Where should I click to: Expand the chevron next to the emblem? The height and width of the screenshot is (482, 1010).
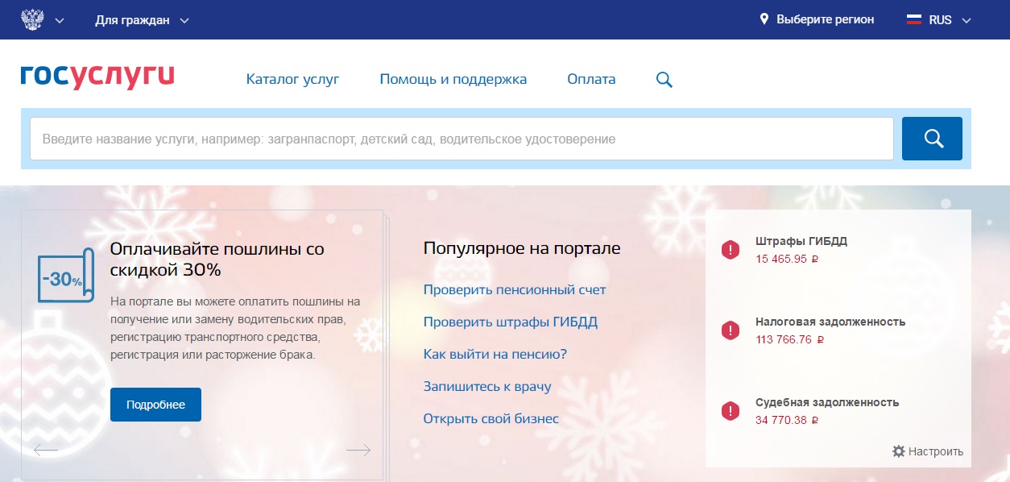[x=60, y=21]
